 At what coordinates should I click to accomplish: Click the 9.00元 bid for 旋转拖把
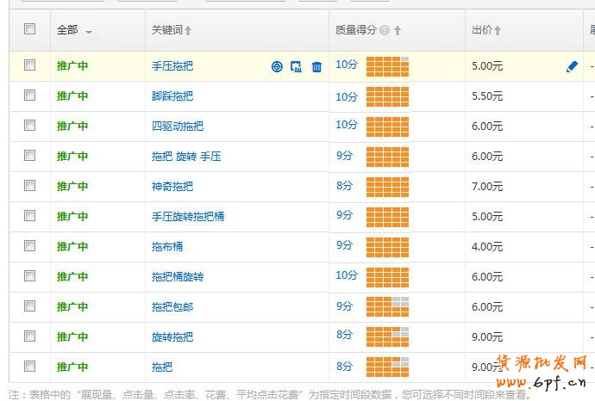(487, 336)
